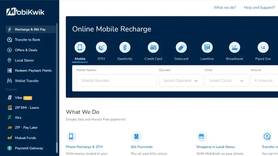Click the Amount input field
The height and width of the screenshot is (156, 278).
tap(264, 81)
